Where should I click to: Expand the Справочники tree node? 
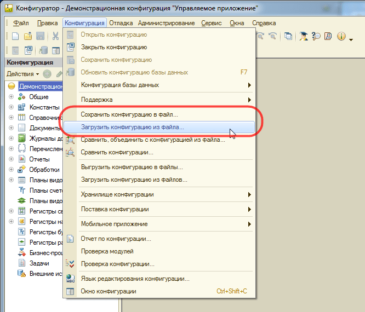(x=11, y=117)
